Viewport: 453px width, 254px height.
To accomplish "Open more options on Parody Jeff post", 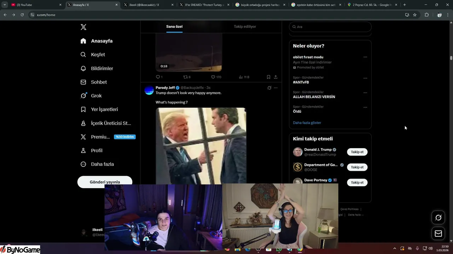I will click(x=276, y=88).
